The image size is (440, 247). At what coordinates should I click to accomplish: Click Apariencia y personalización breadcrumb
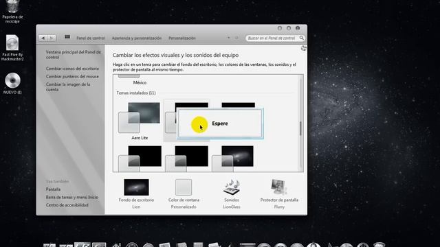pos(137,38)
